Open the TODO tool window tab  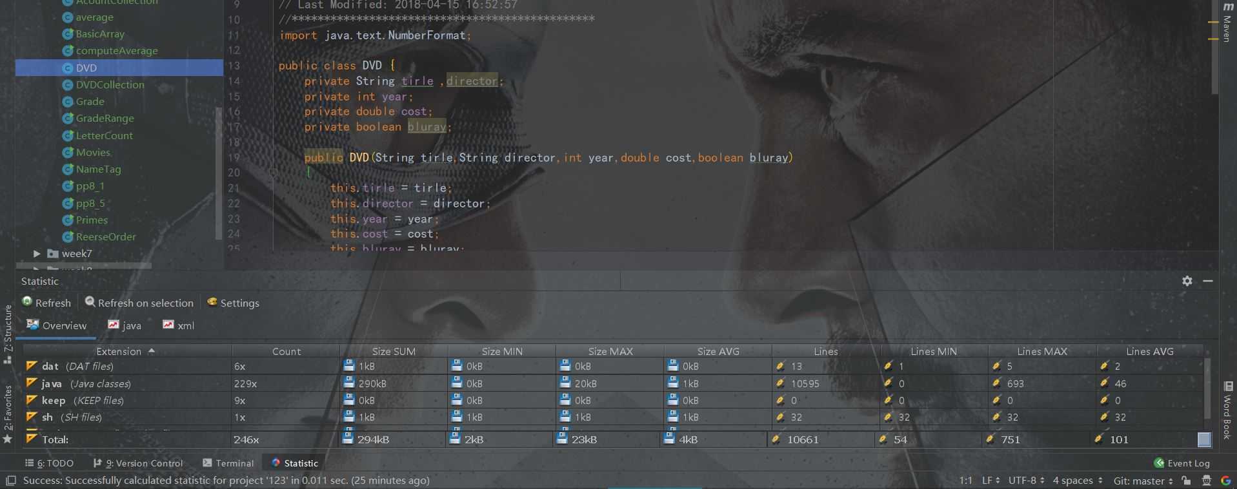[x=49, y=463]
